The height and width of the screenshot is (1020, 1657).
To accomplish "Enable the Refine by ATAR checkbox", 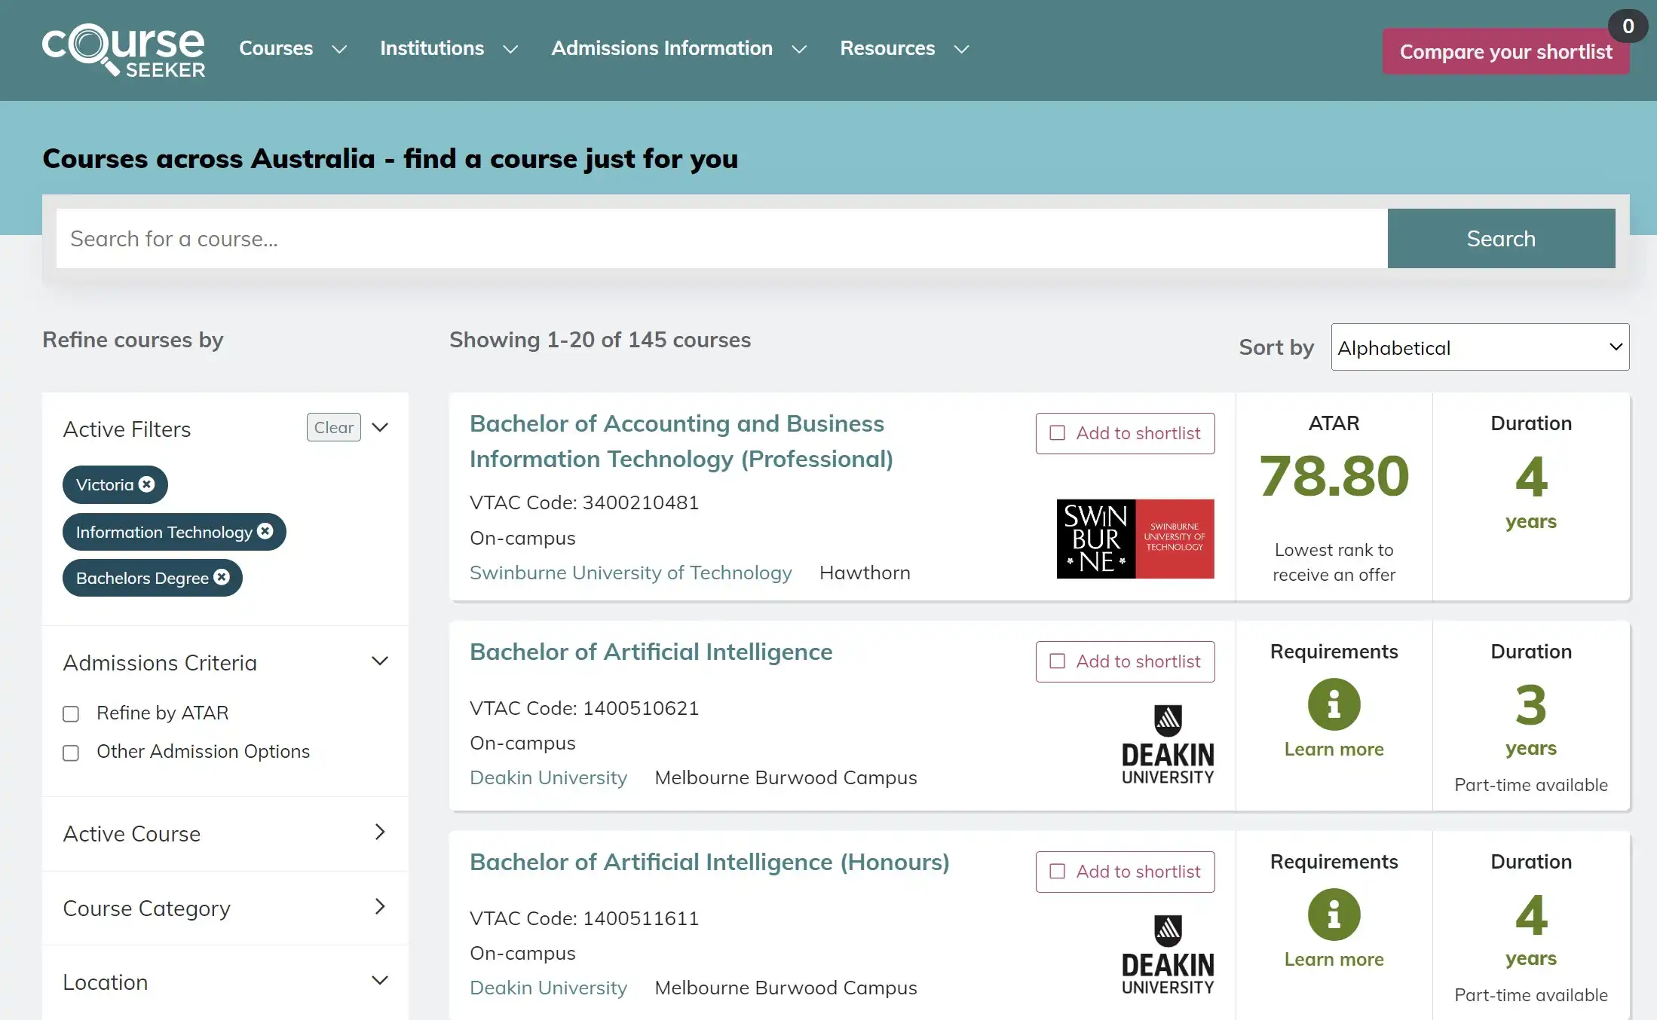I will pyautogui.click(x=71, y=713).
